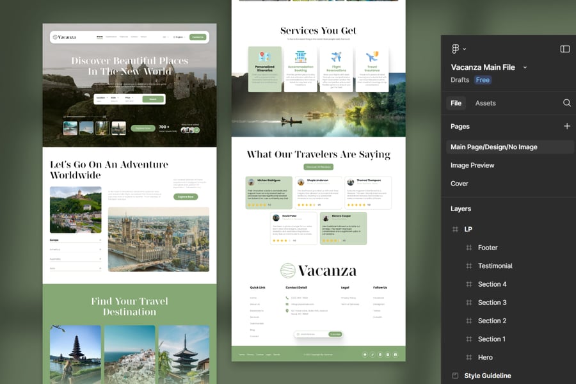The height and width of the screenshot is (384, 576).
Task: Click the Style Guideline layer icon
Action: [455, 376]
